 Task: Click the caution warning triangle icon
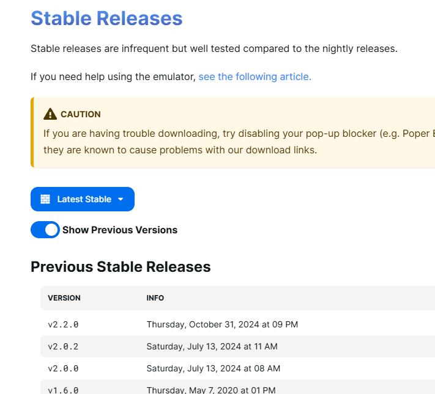coord(50,114)
